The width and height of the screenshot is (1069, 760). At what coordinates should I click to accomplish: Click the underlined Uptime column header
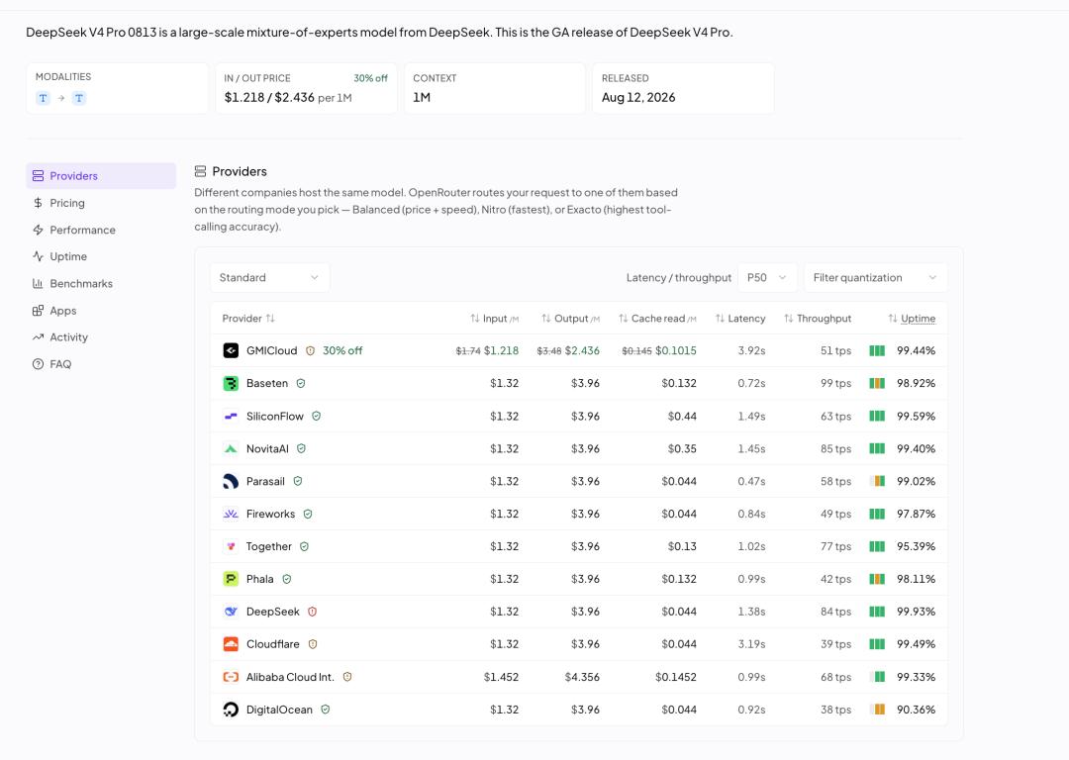tap(918, 319)
